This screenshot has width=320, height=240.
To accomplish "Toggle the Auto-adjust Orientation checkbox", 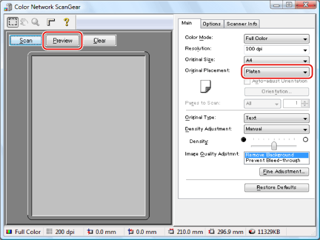I will click(x=247, y=81).
